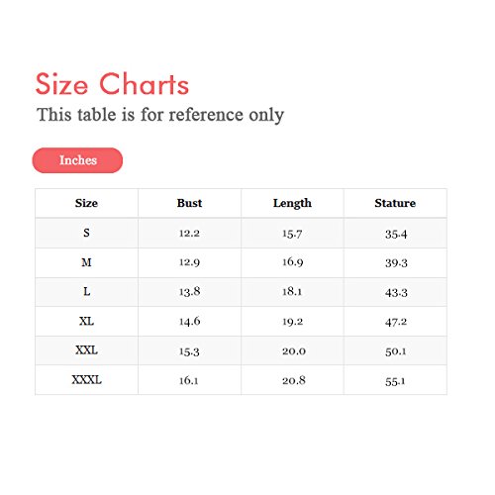Select the Bust column header
This screenshot has height=495, width=495.
[x=189, y=203]
